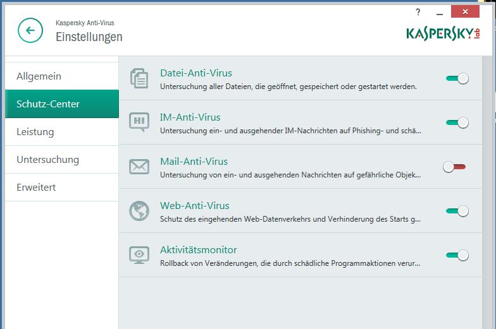This screenshot has height=329, width=496.
Task: Disable the Datei-Anti-Virus toggle
Action: 457,78
